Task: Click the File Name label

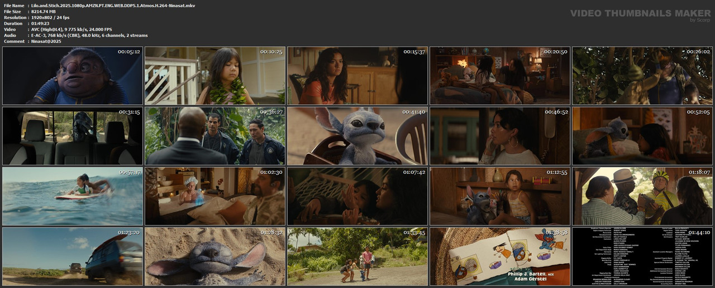Action: 14,4
